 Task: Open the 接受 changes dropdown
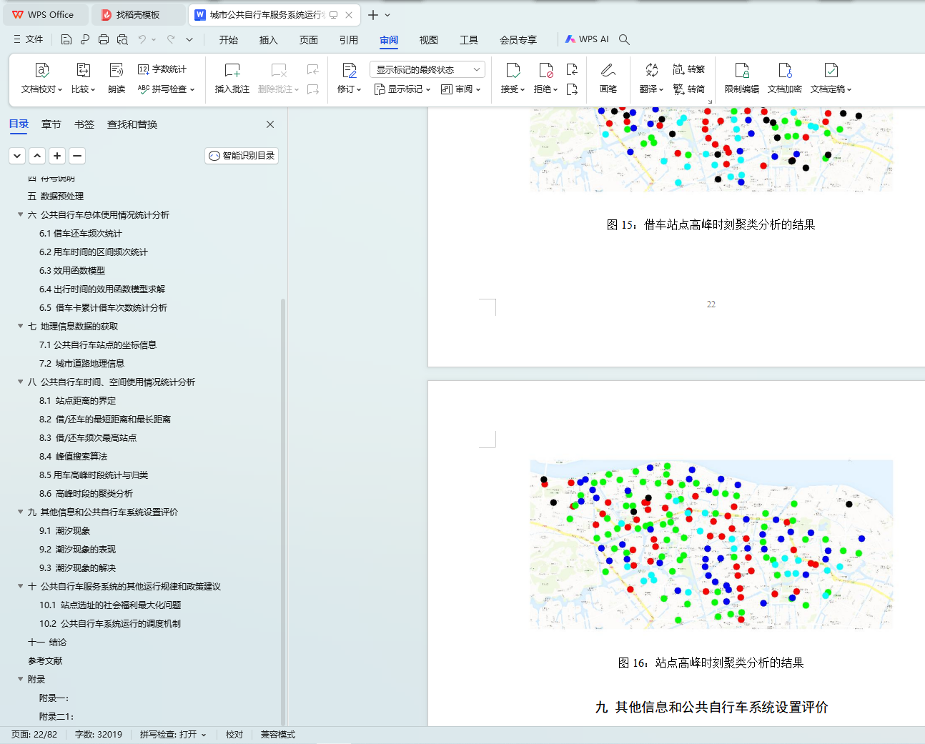513,89
